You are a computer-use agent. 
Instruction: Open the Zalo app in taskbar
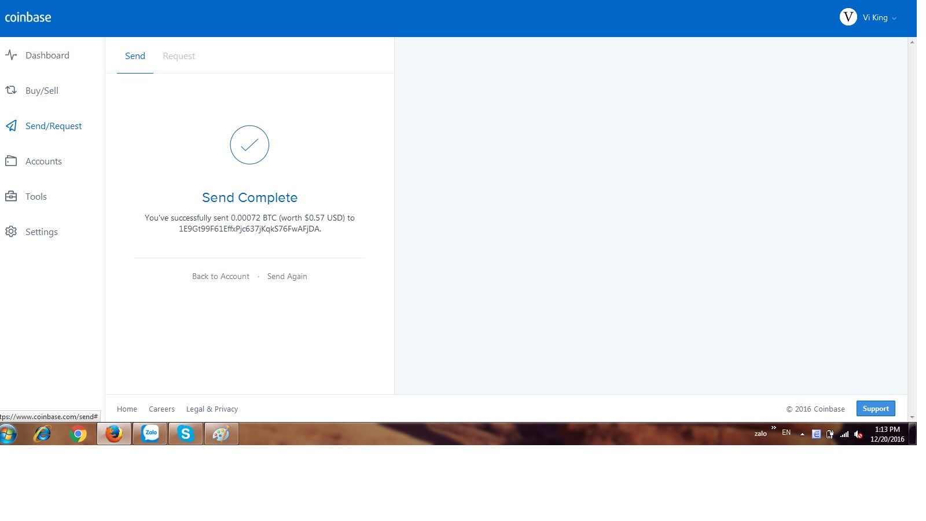(150, 434)
